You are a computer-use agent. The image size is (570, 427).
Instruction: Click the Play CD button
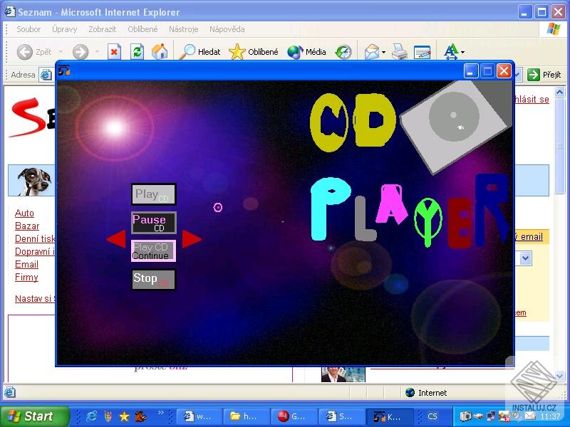[x=153, y=194]
